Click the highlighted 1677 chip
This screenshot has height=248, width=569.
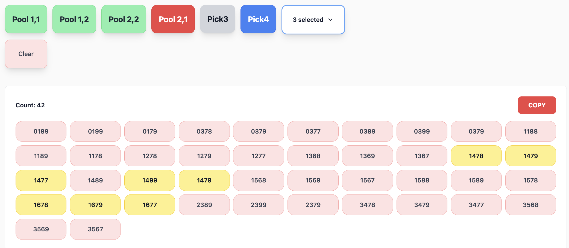(x=150, y=205)
